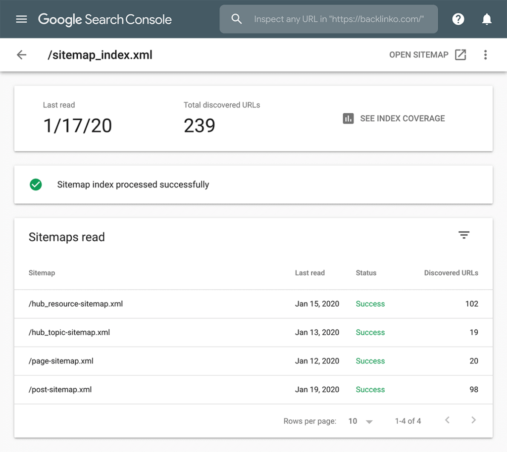507x452 pixels.
Task: Open the three-dot more options menu
Action: point(485,55)
